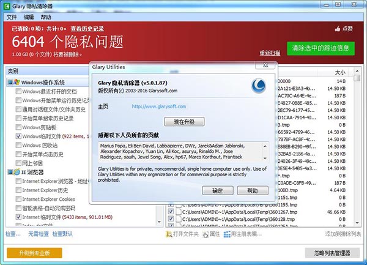Click 检查... link at bottom left

[13, 234]
